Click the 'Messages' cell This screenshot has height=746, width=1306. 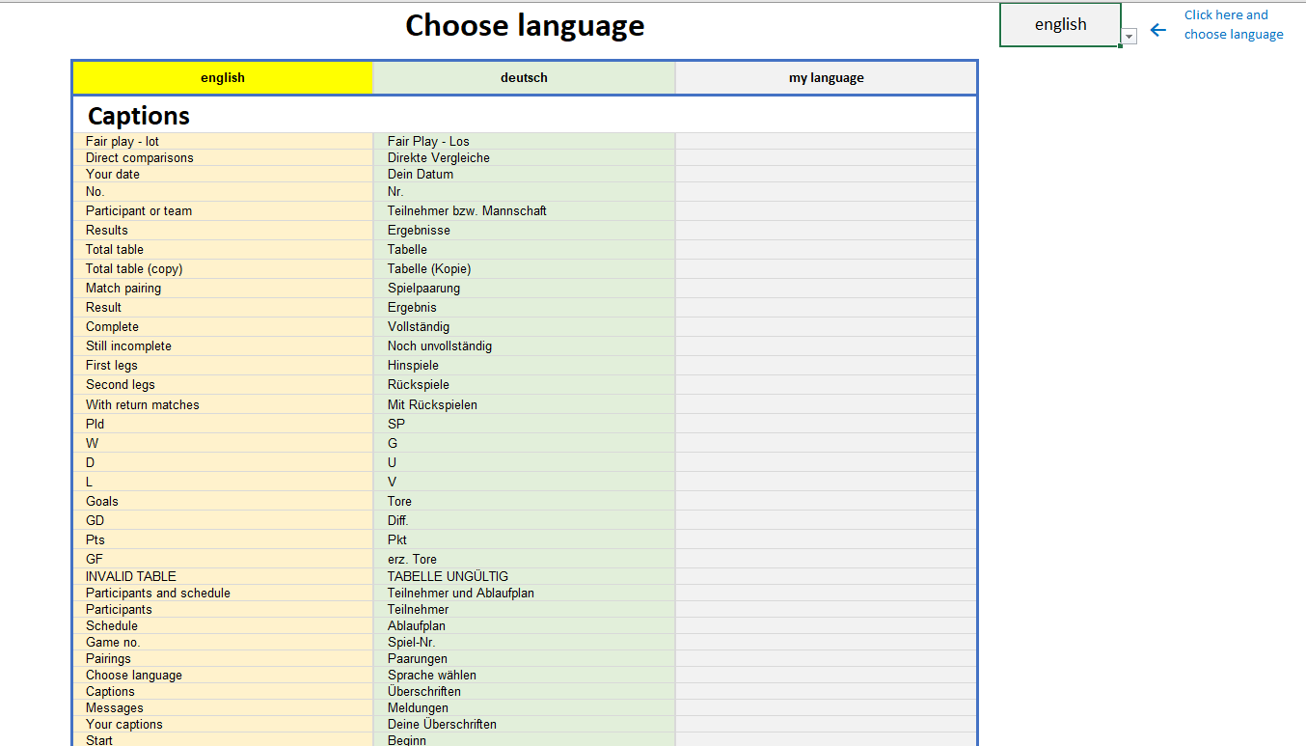coord(223,707)
